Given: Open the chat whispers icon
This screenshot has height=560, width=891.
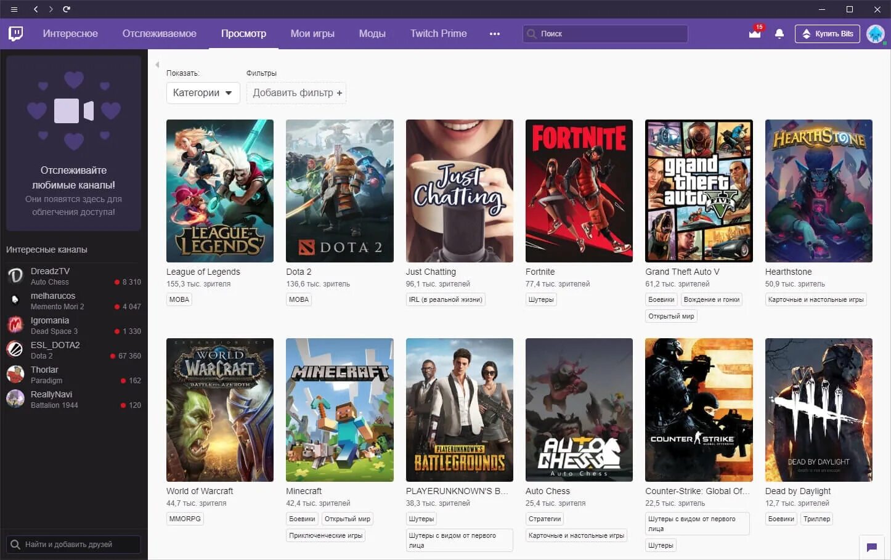Looking at the screenshot, I should tap(872, 547).
